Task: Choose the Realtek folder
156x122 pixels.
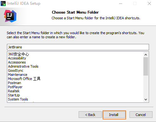Action: click(x=14, y=91)
